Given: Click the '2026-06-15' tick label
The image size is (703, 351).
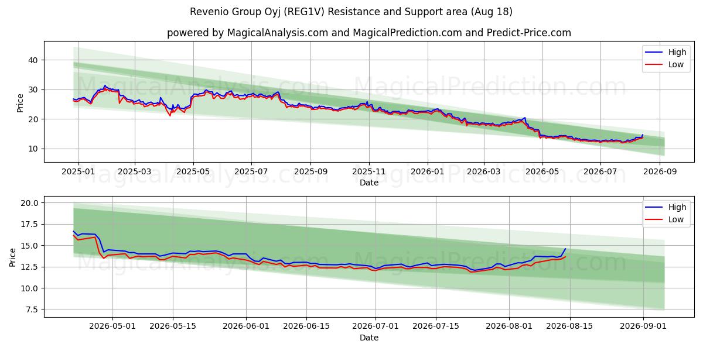Looking at the screenshot, I should pos(306,326).
